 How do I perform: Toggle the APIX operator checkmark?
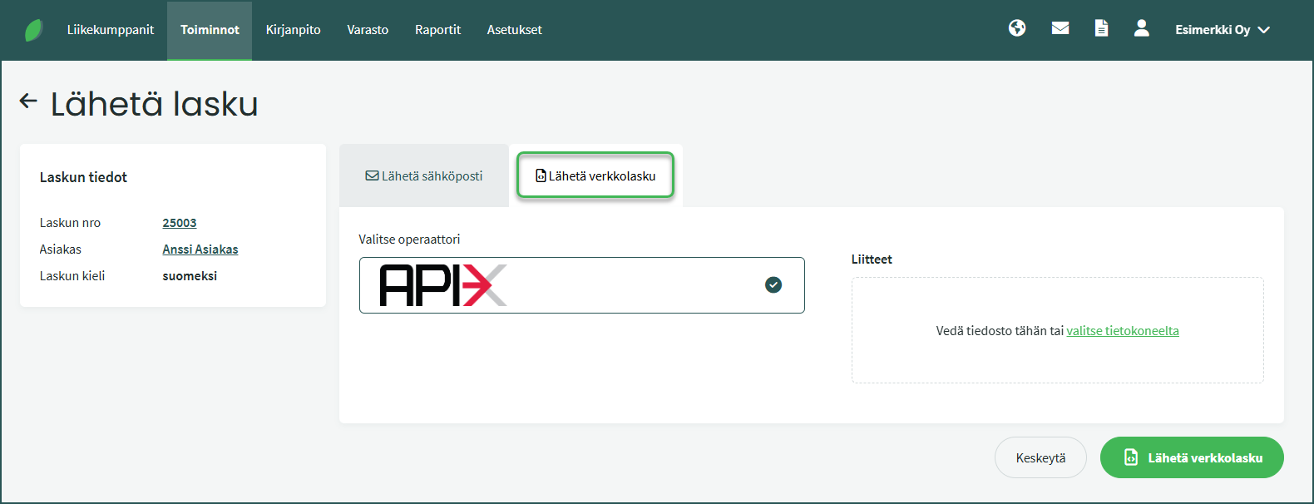click(773, 285)
